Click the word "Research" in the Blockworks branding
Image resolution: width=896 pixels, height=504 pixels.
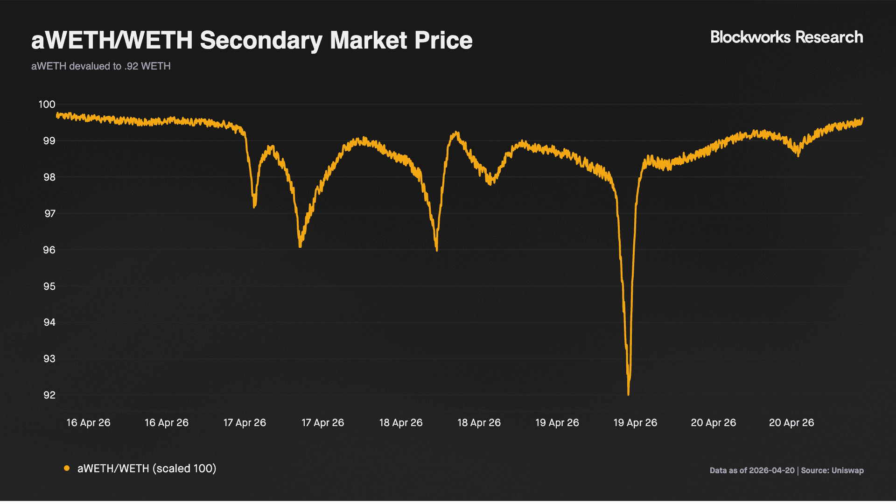tap(829, 37)
